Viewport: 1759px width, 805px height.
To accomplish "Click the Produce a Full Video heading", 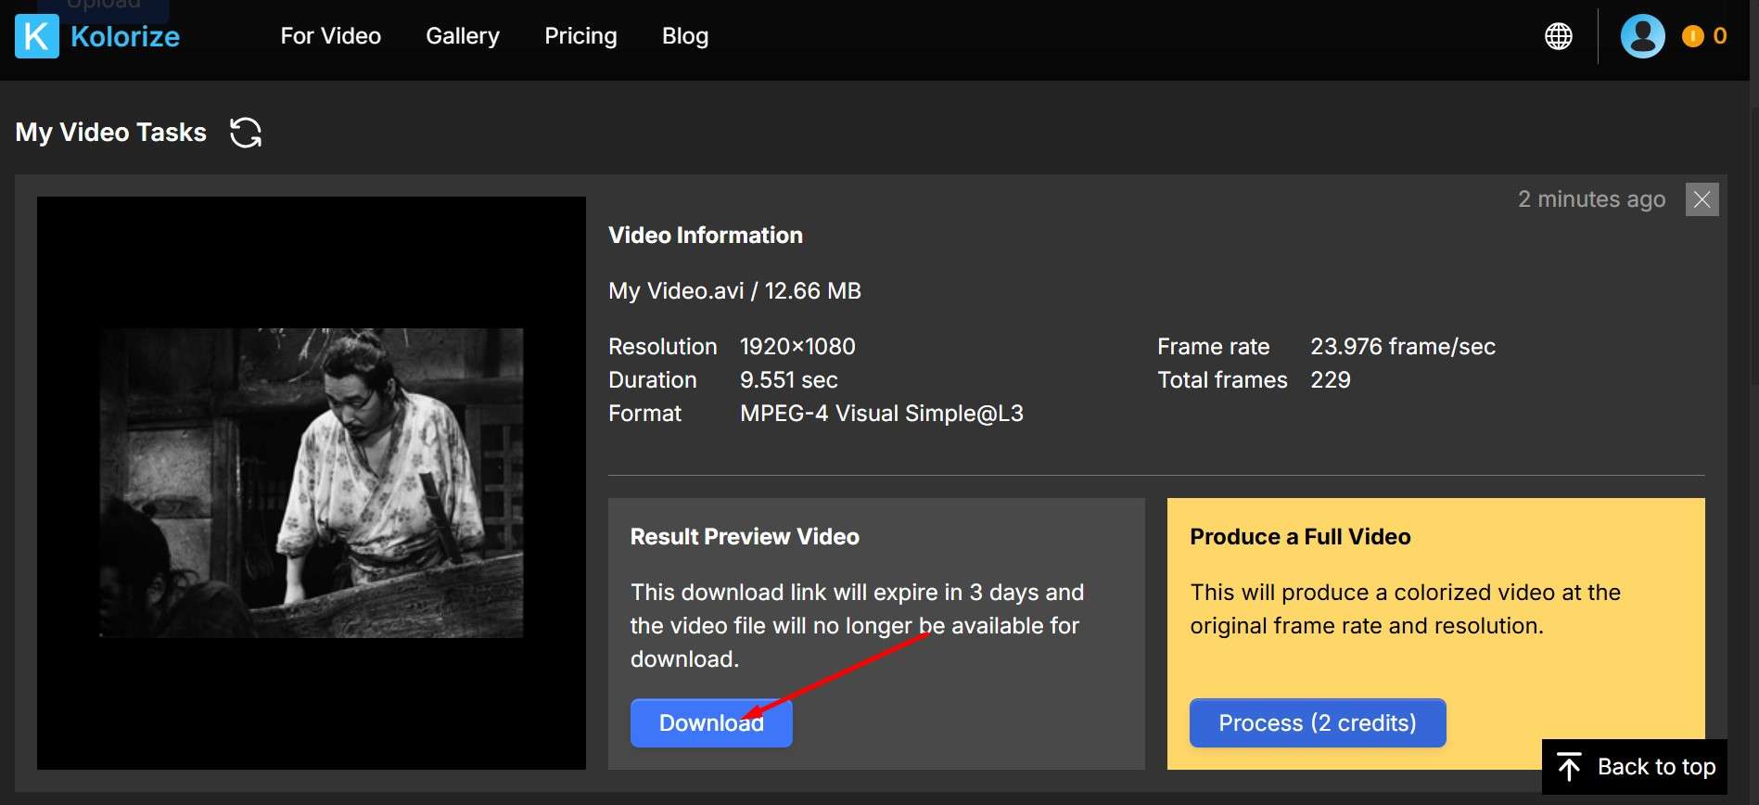I will coord(1300,537).
